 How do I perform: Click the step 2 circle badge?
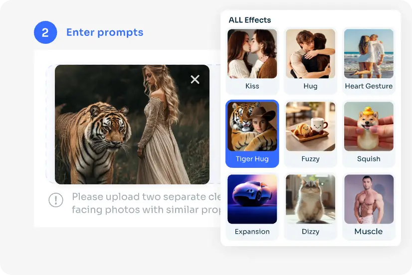click(x=45, y=32)
